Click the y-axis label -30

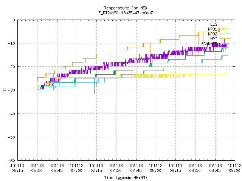point(12,90)
